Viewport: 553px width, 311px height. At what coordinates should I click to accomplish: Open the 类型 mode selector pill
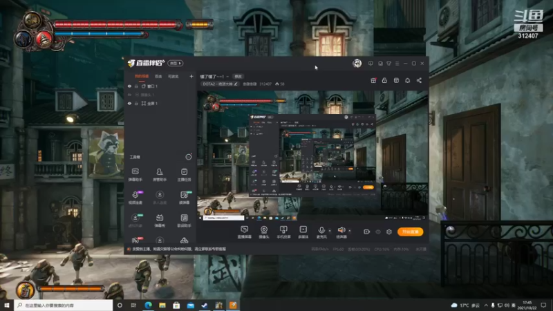coord(176,63)
